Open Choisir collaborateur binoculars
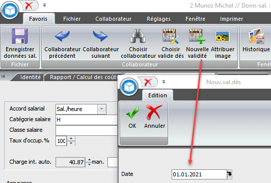 138,36
